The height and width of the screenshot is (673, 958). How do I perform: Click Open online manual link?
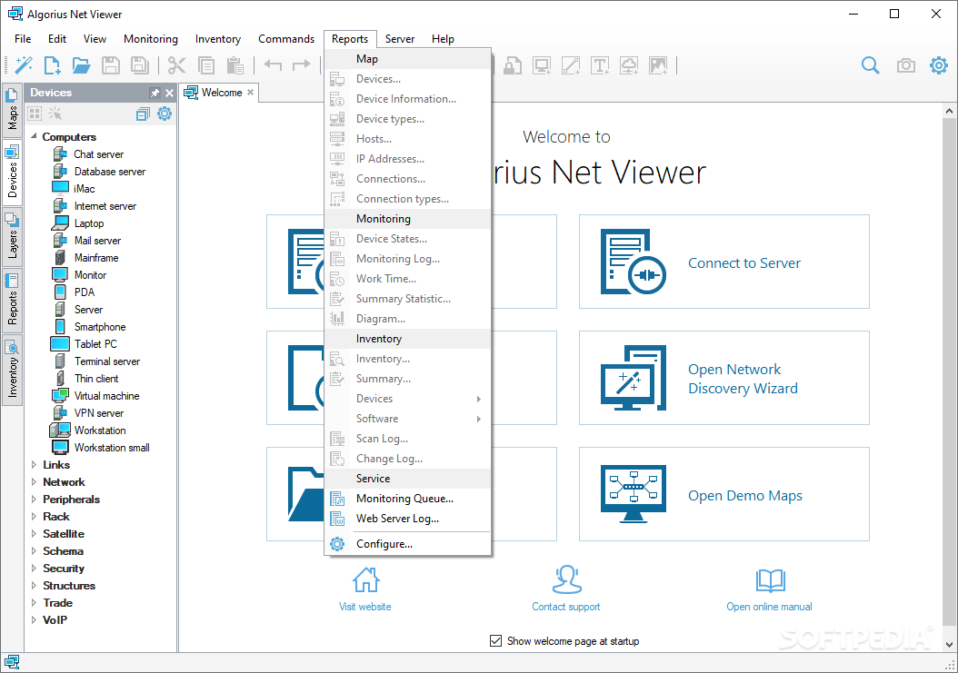tap(769, 607)
